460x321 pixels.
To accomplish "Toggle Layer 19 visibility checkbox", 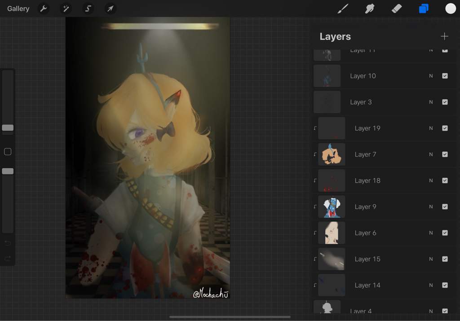I will click(x=445, y=128).
